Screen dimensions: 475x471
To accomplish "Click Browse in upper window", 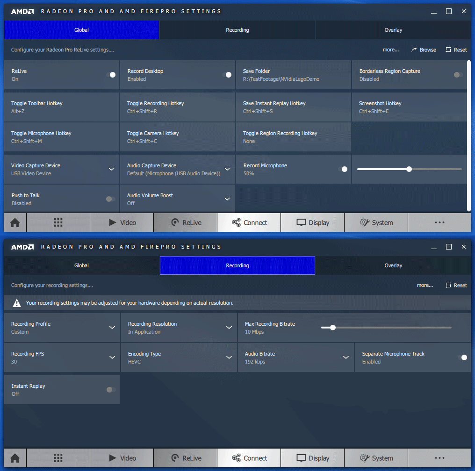I will click(x=424, y=50).
